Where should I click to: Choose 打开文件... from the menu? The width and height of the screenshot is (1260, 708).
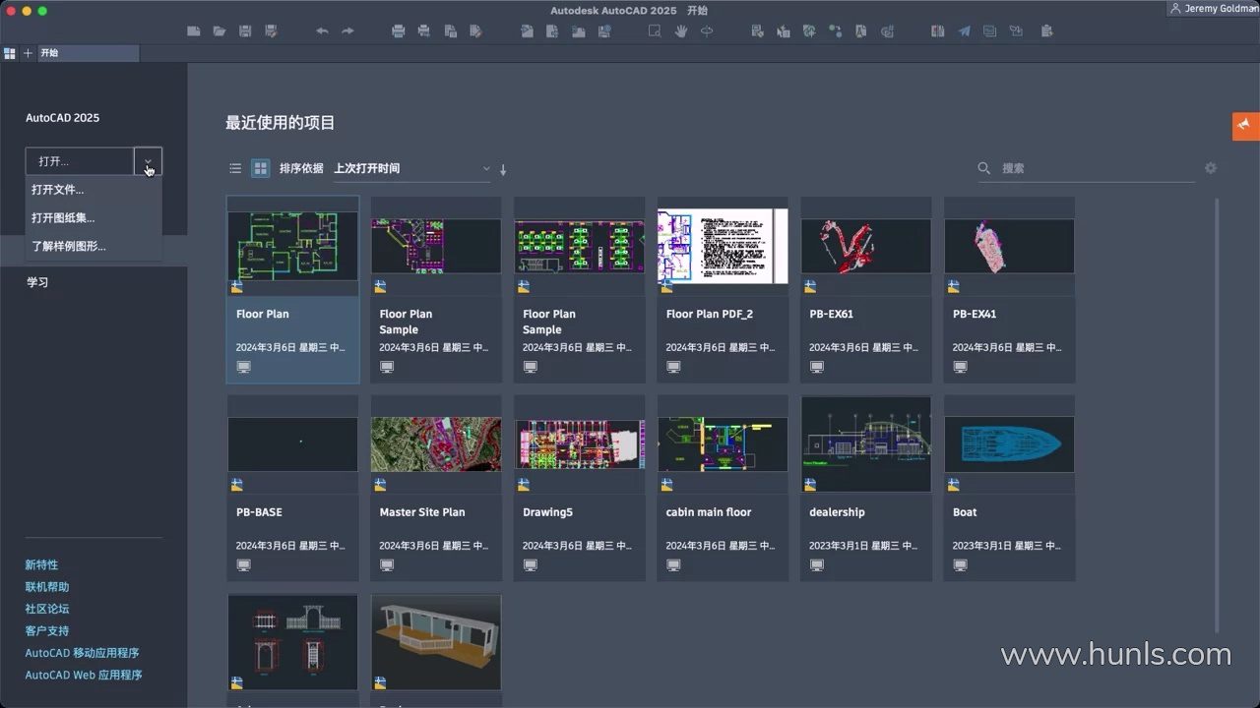[x=57, y=190]
